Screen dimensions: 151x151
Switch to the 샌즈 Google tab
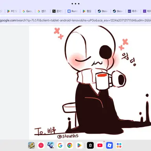(x=42, y=11)
